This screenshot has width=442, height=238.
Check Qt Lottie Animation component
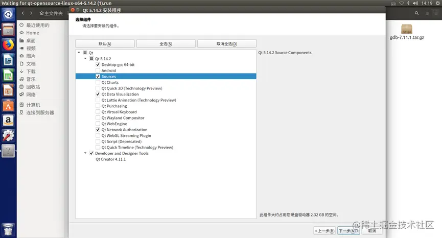click(x=98, y=100)
